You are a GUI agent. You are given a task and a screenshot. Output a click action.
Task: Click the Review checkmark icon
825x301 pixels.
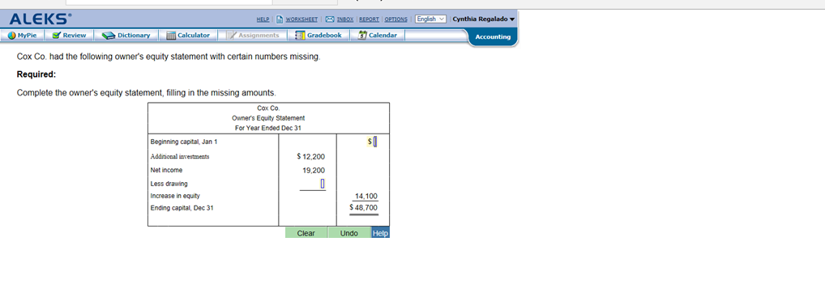[57, 35]
